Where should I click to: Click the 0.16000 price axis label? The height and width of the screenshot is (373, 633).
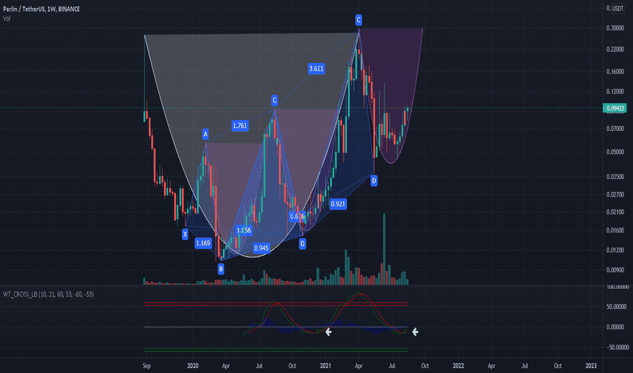click(615, 72)
